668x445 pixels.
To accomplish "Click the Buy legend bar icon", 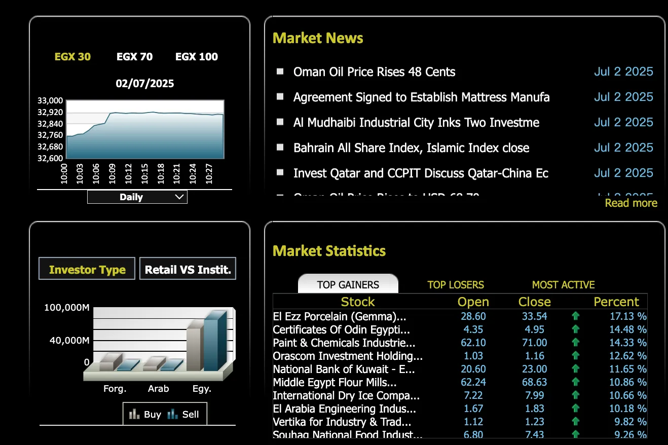I will (x=134, y=414).
